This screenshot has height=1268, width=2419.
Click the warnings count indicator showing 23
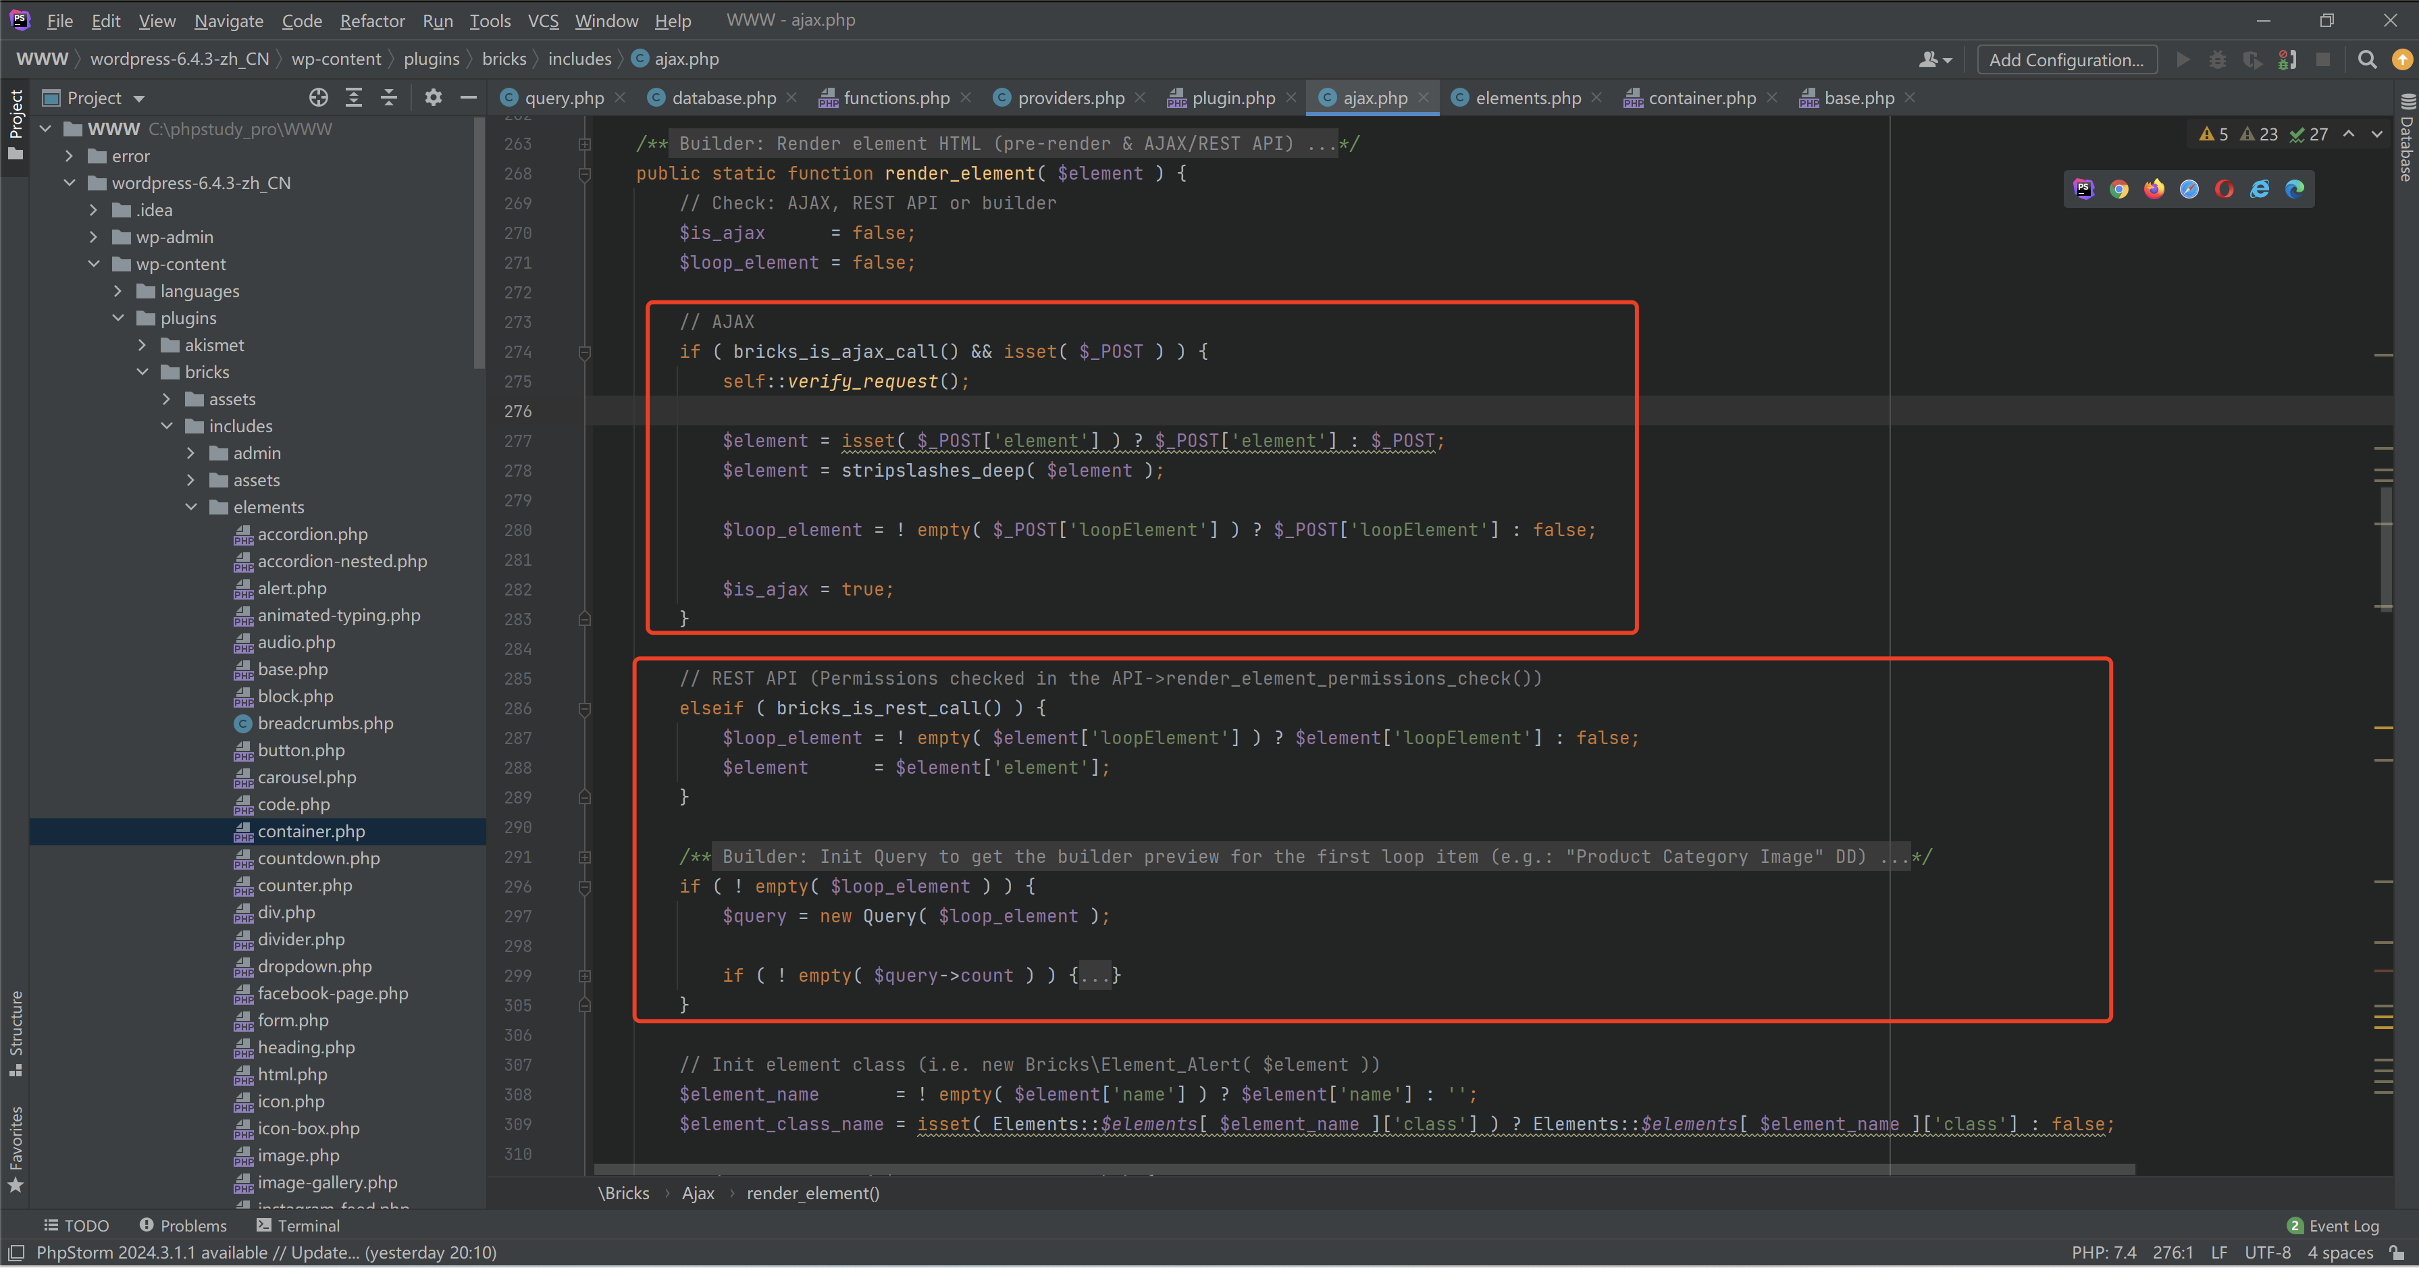click(x=2258, y=134)
